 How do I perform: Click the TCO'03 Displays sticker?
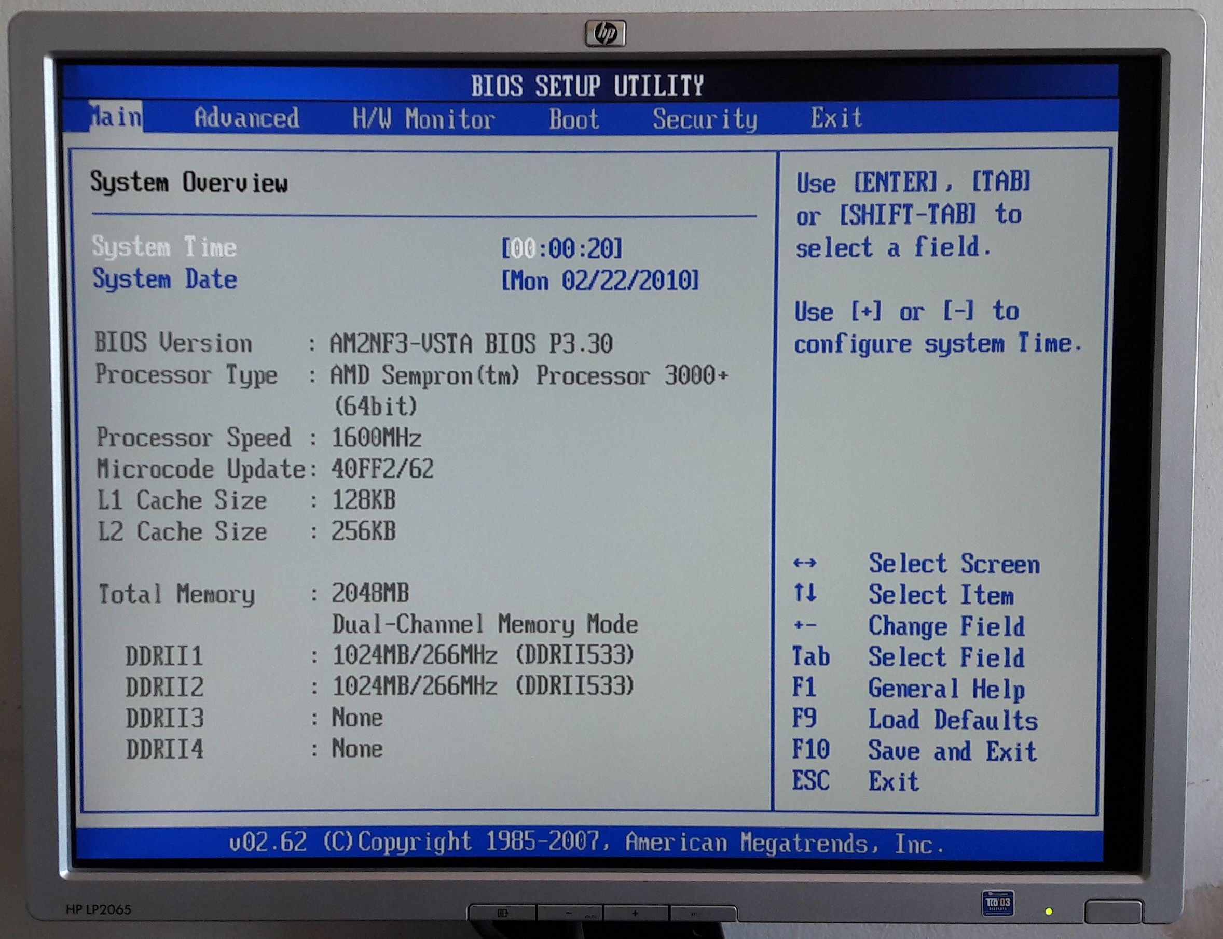pos(998,904)
